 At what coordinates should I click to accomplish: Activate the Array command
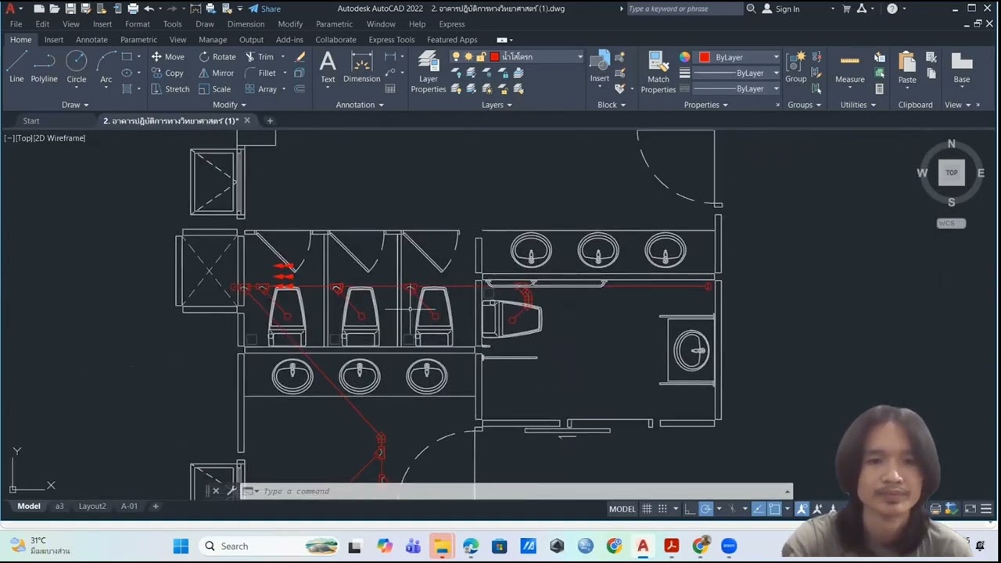261,89
